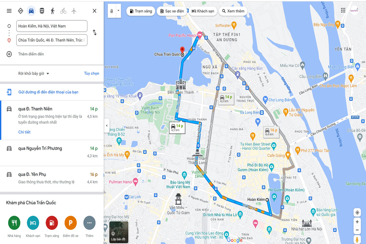Toggle the Lớp bản đồ layer thumbnail
The height and width of the screenshot is (244, 366).
119,232
